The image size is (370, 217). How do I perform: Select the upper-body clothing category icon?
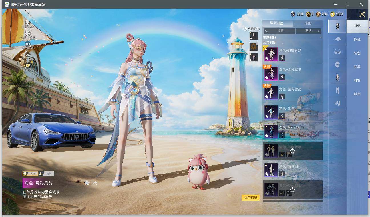pos(337,77)
